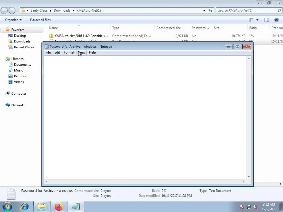Expand arrow after Downloads breadcrumb
283x212 pixels.
point(74,11)
